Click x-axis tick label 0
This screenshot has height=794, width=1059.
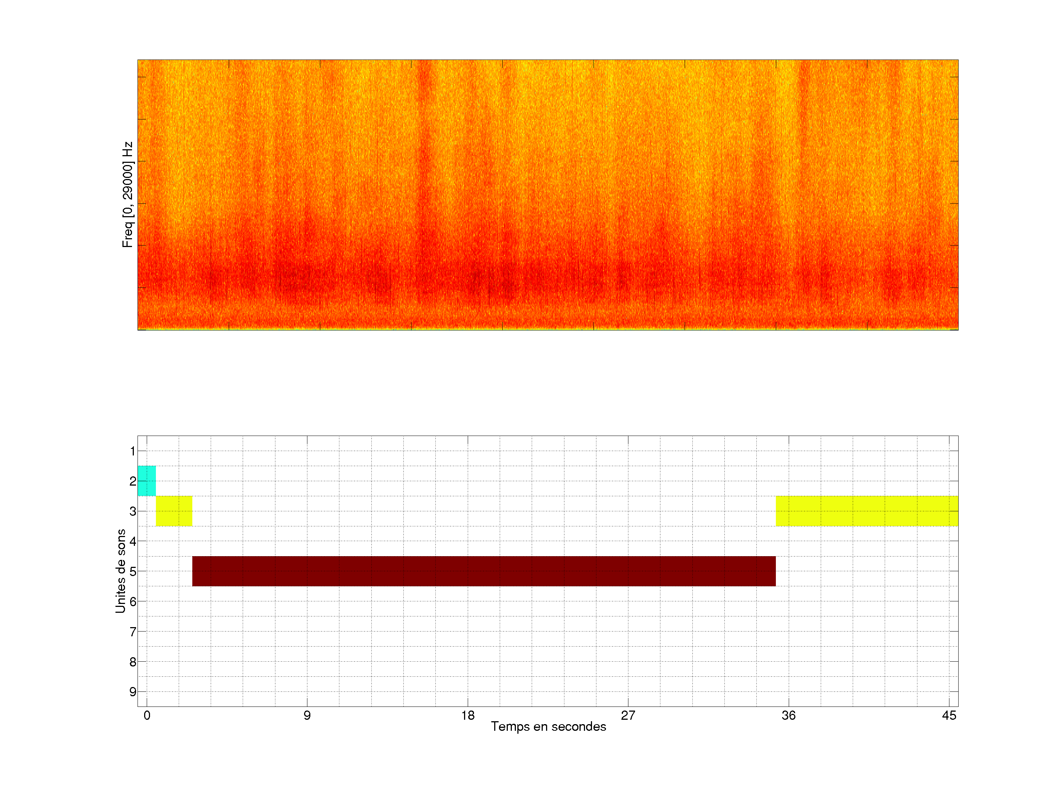(x=147, y=715)
